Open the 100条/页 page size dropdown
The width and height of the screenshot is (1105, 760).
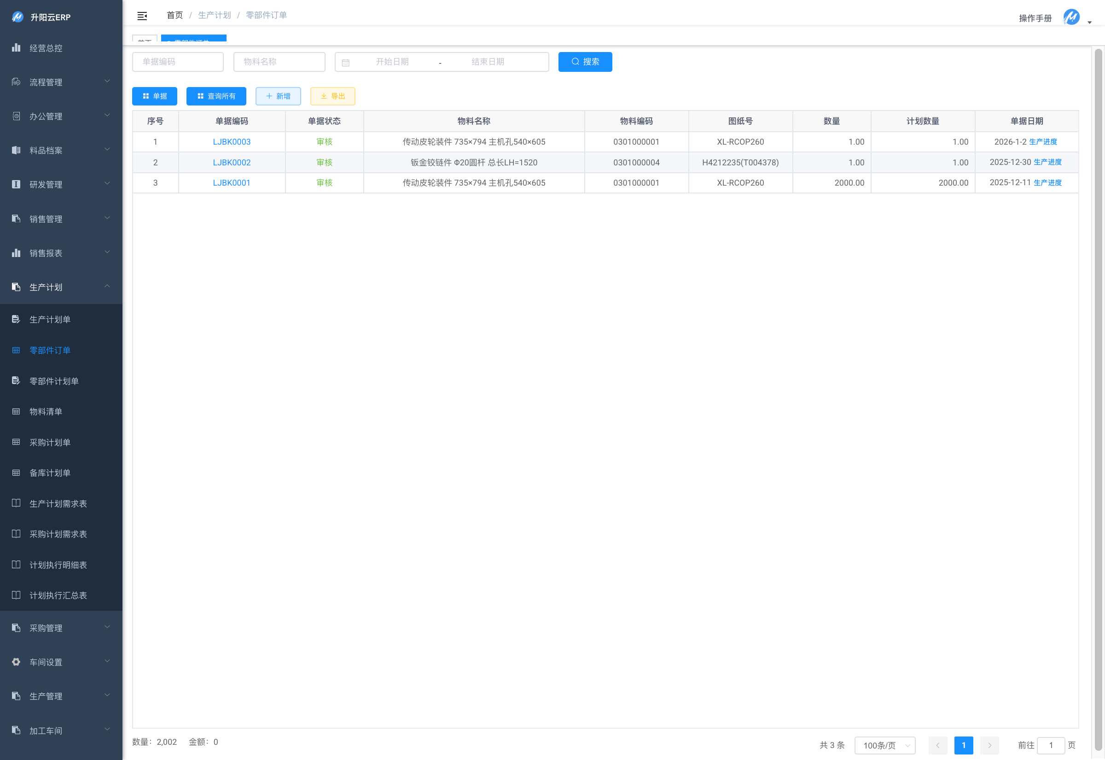pyautogui.click(x=884, y=745)
